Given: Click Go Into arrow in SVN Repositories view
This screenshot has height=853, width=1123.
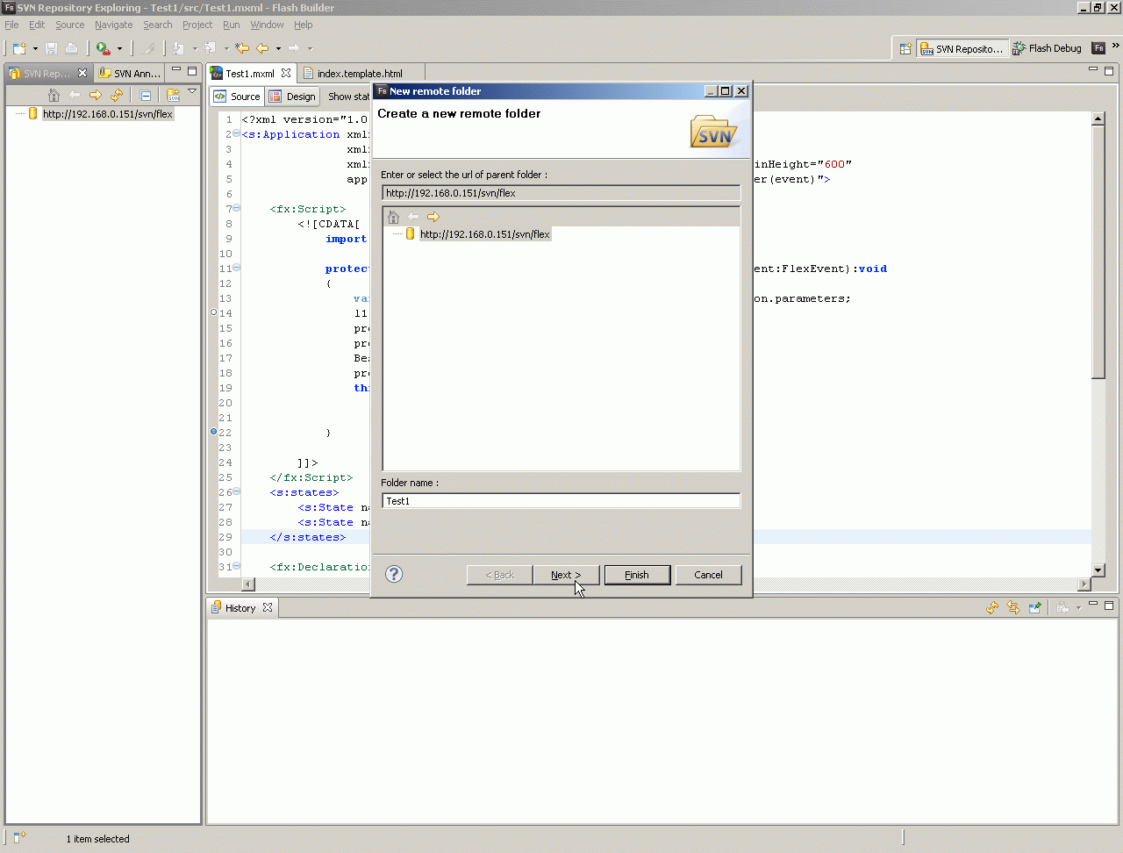Looking at the screenshot, I should [x=96, y=95].
